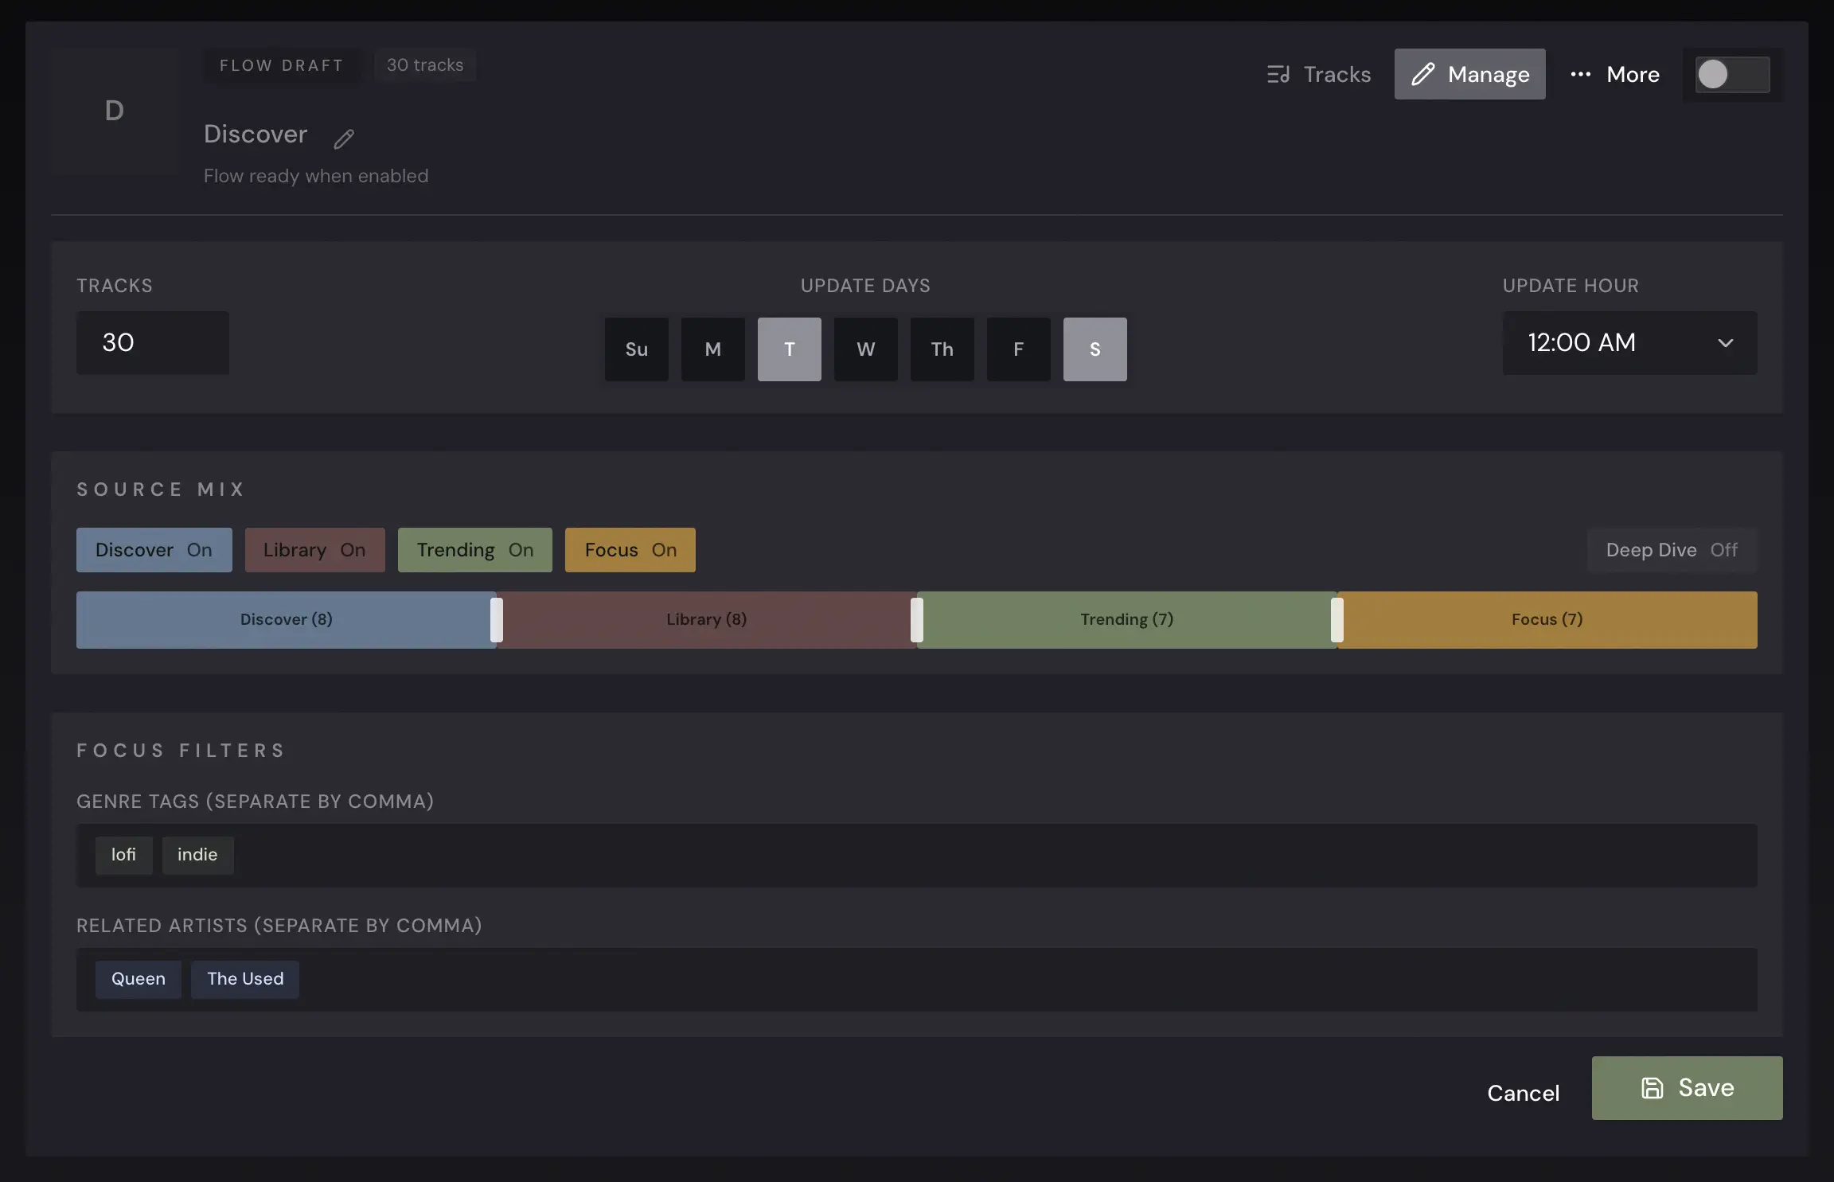The height and width of the screenshot is (1182, 1834).
Task: Turn off the Focus source
Action: 630,550
